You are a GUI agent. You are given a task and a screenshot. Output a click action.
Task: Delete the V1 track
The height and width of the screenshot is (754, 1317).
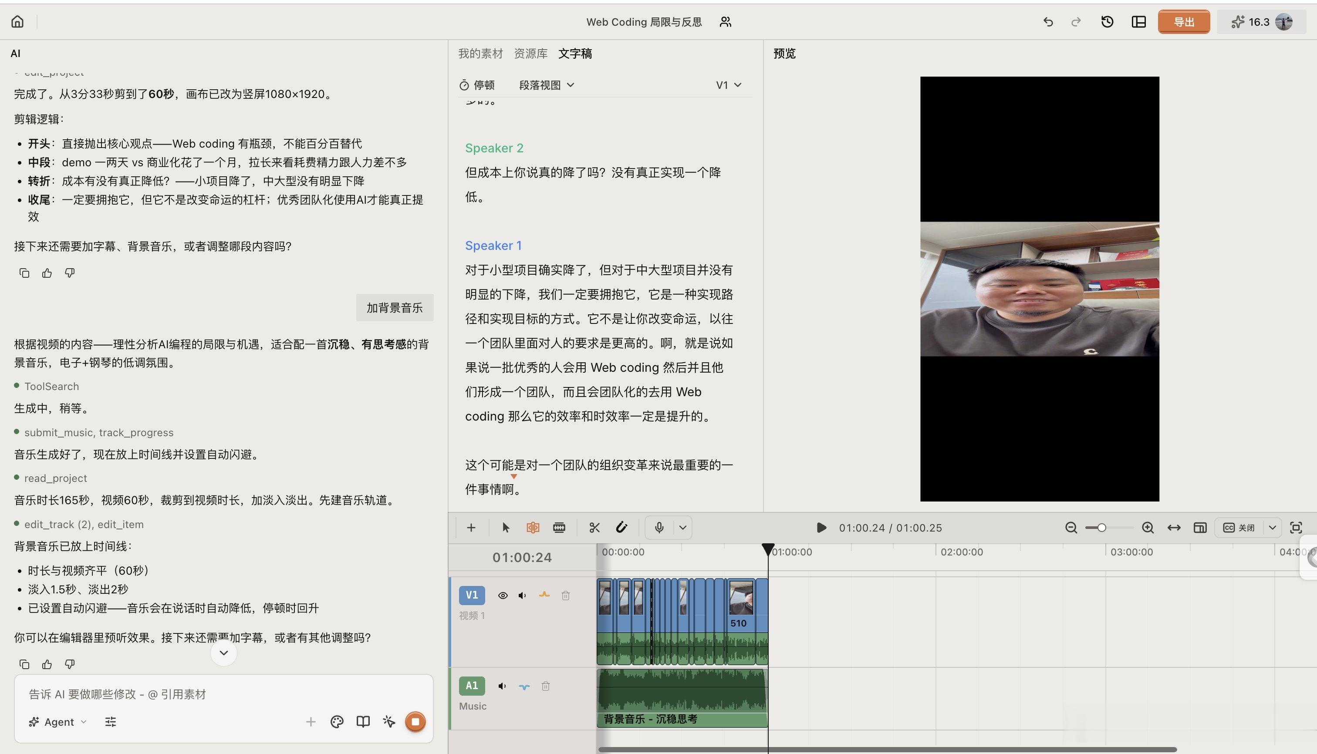pyautogui.click(x=566, y=596)
